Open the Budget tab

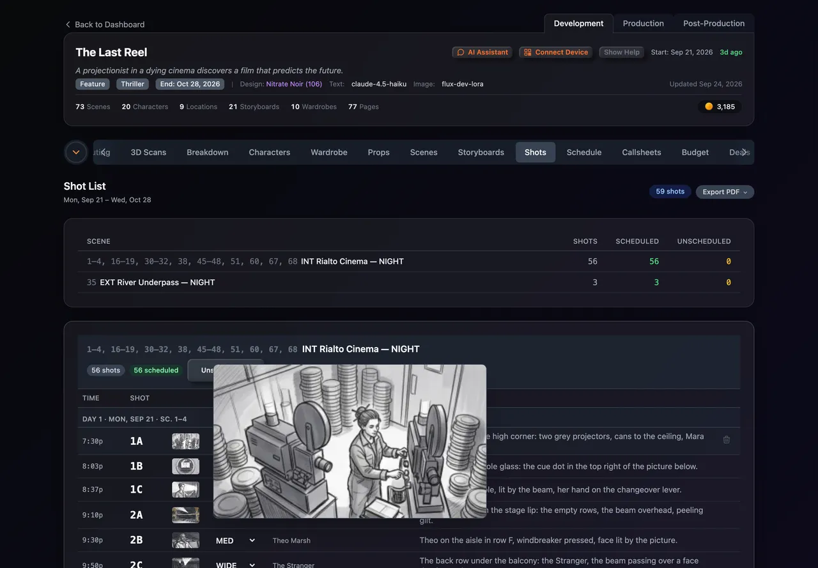[695, 152]
